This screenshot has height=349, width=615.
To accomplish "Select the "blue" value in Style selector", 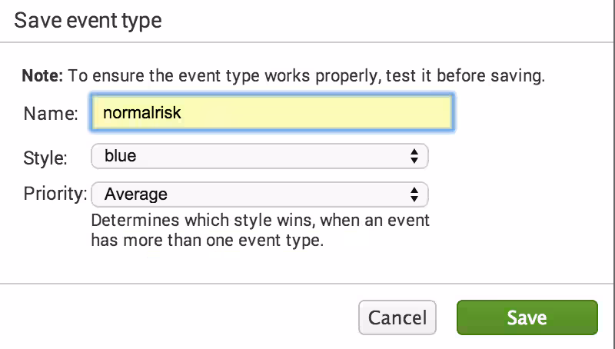I will tap(120, 157).
